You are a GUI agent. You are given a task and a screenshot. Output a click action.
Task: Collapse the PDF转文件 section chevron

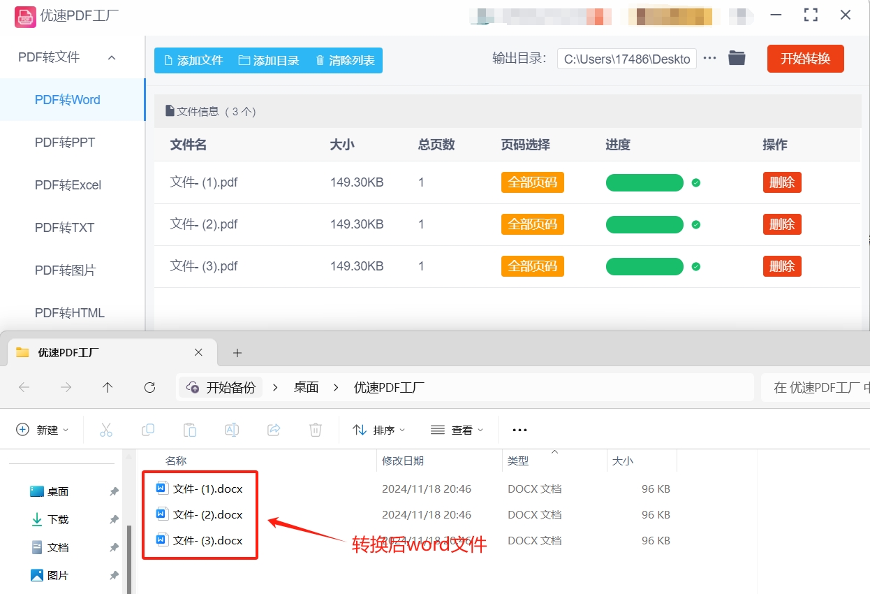pyautogui.click(x=112, y=57)
